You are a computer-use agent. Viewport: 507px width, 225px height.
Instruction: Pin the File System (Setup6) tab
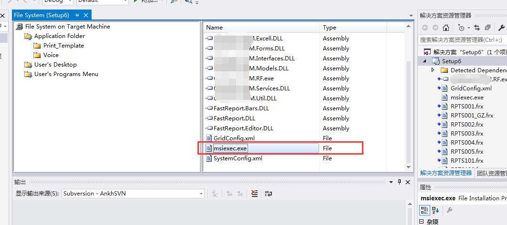[x=77, y=15]
